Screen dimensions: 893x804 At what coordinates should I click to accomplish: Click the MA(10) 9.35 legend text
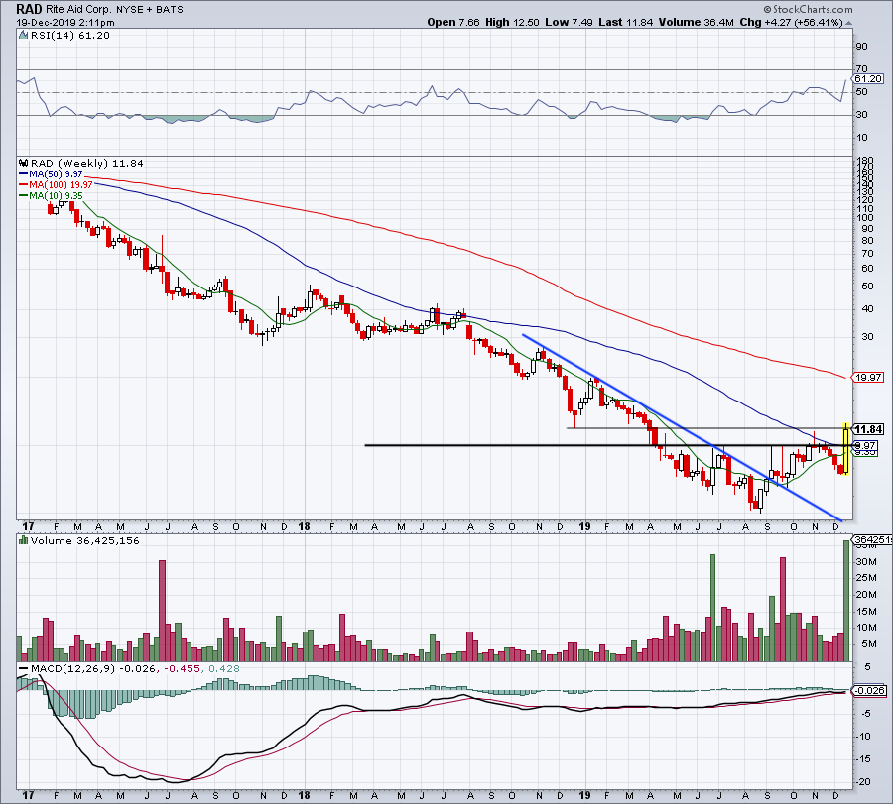pos(56,195)
